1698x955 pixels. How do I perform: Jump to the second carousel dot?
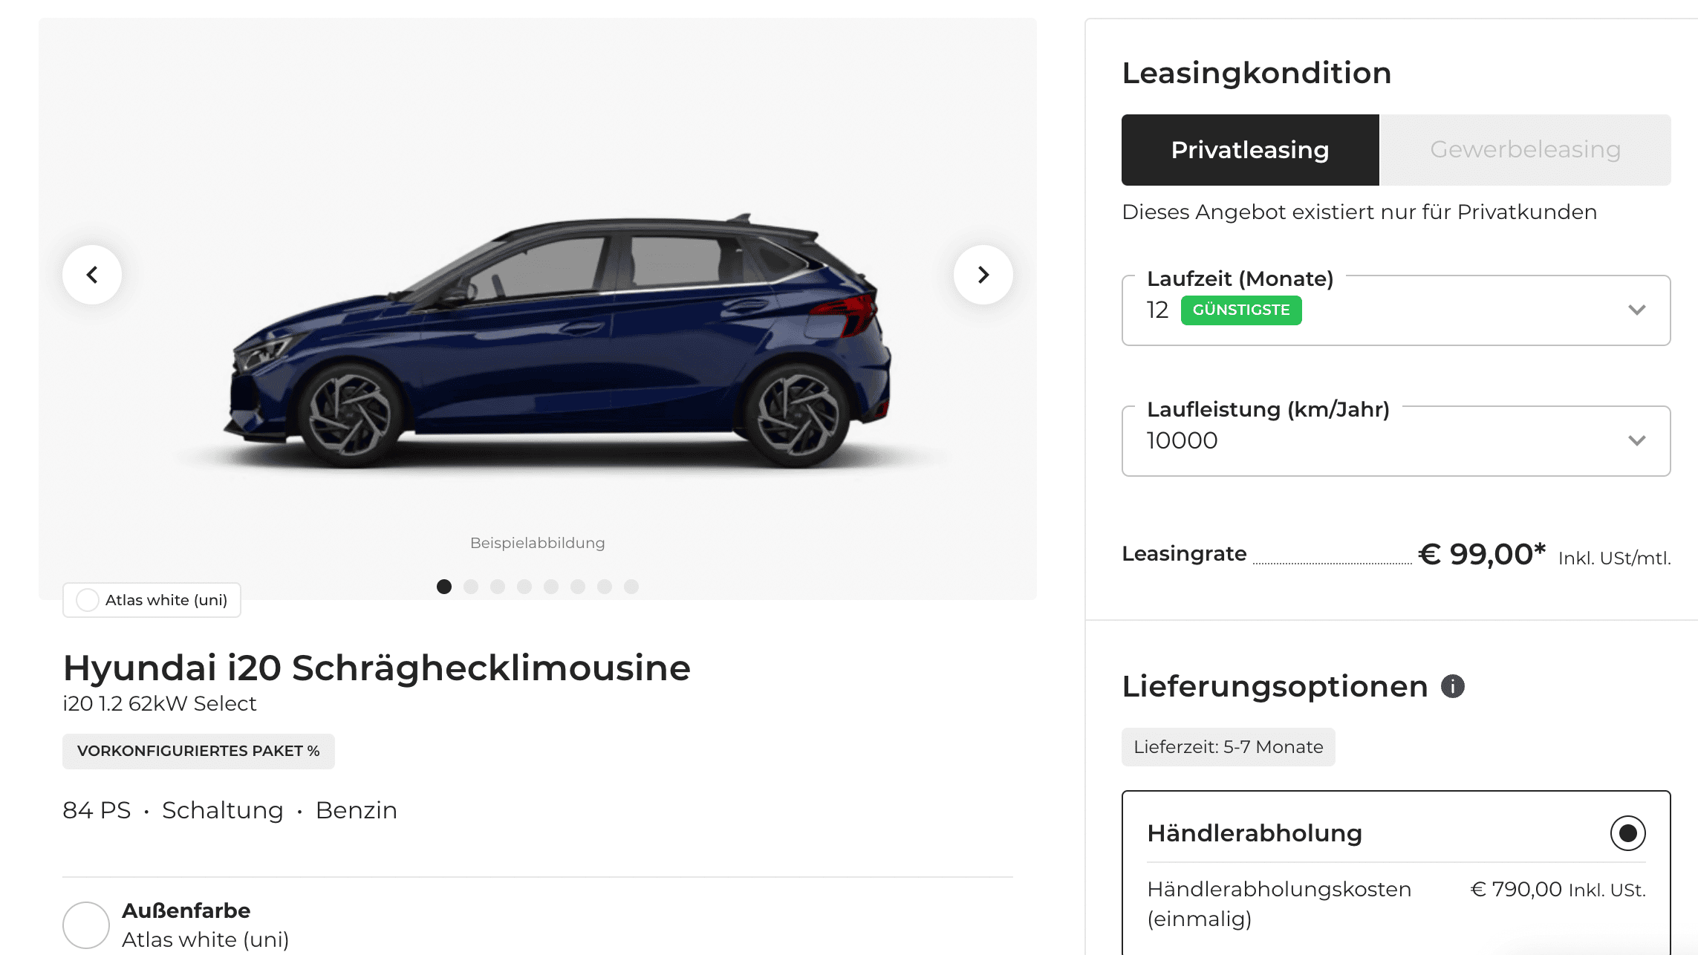(471, 587)
